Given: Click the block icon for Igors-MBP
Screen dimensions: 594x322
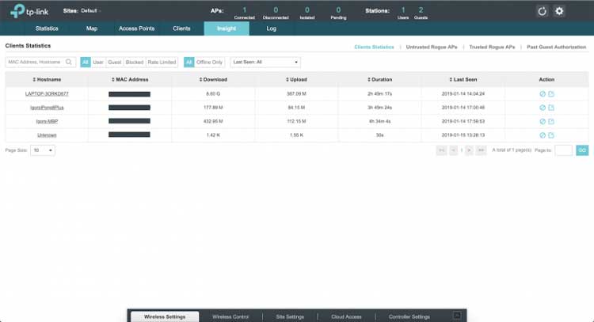Looking at the screenshot, I should [543, 121].
